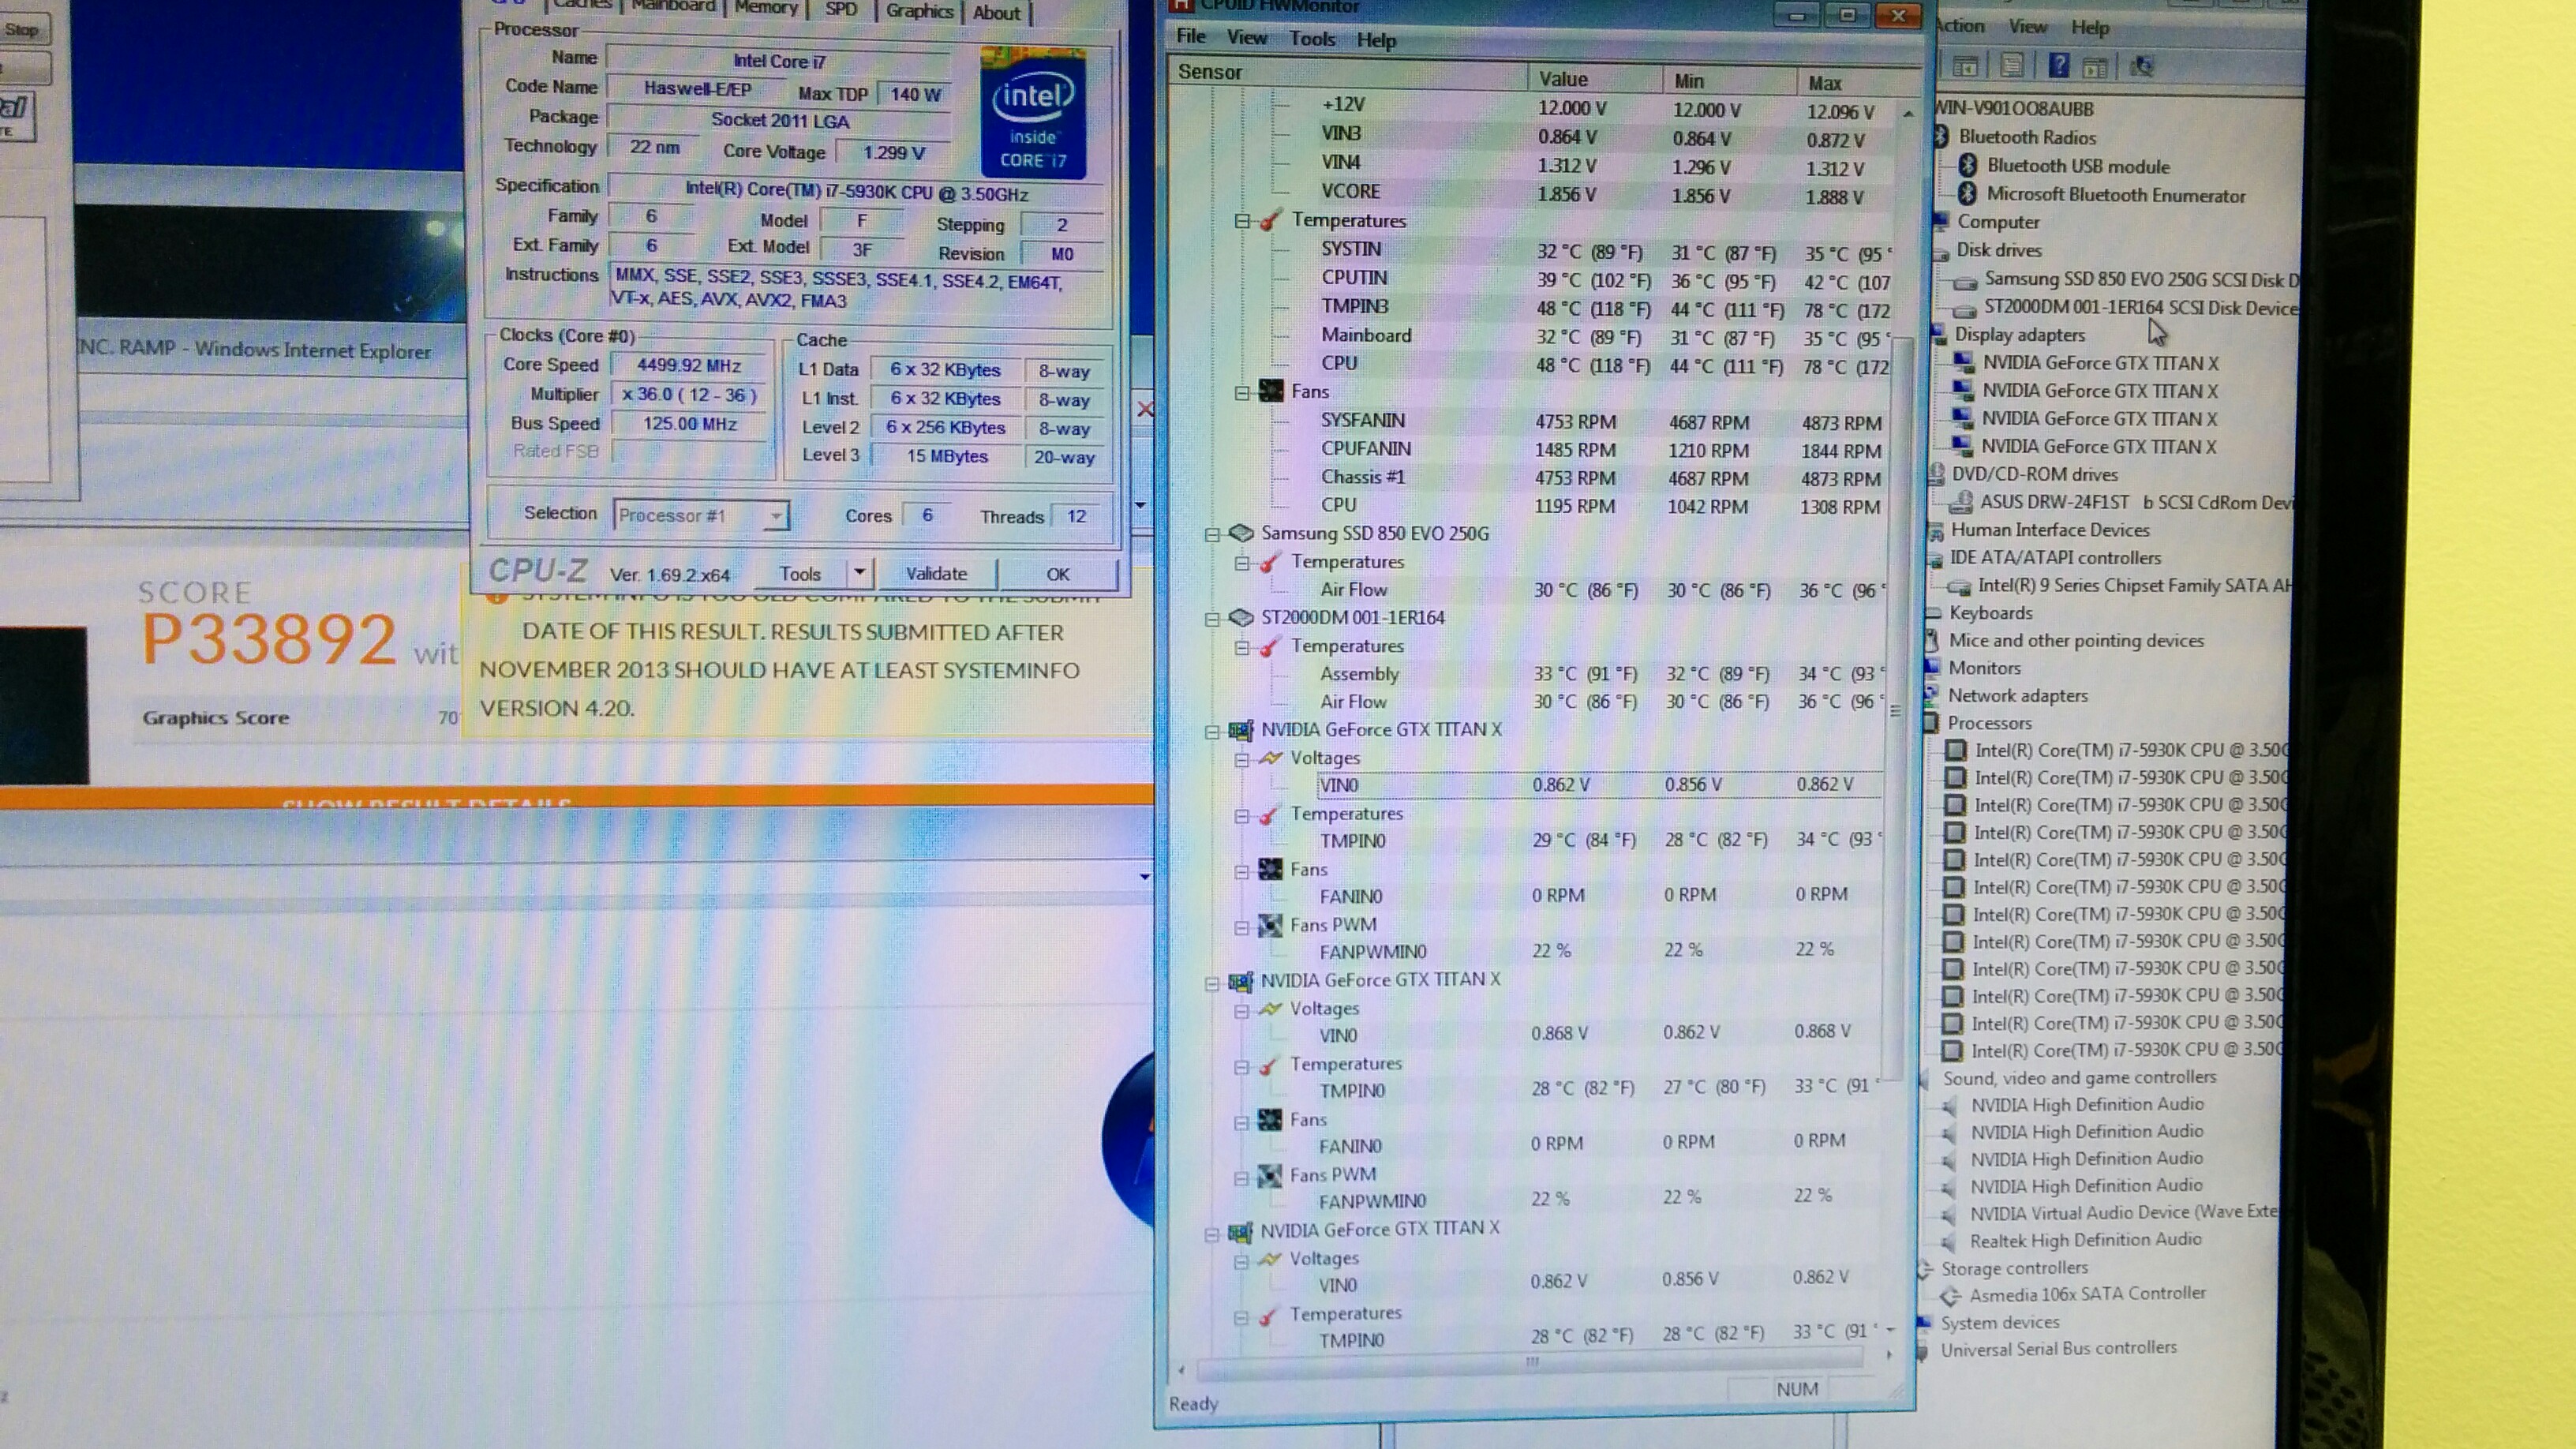Select the hard drive icon beside ST2000DM 001-1ER164
This screenshot has width=2576, height=1449.
(x=1241, y=617)
